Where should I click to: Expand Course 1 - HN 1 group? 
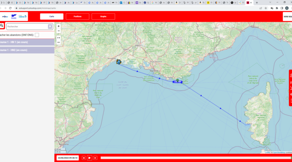coord(27,42)
